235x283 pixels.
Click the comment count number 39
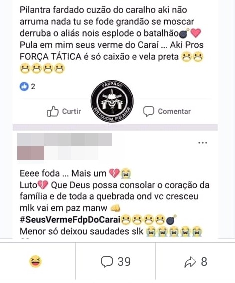tap(124, 262)
